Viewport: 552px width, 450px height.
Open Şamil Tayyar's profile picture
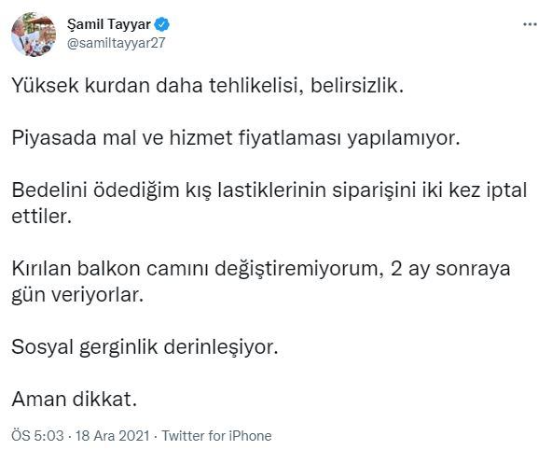[x=34, y=35]
